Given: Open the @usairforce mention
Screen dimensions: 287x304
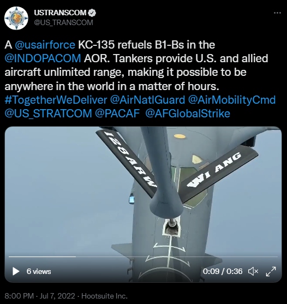Looking at the screenshot, I should [x=45, y=45].
